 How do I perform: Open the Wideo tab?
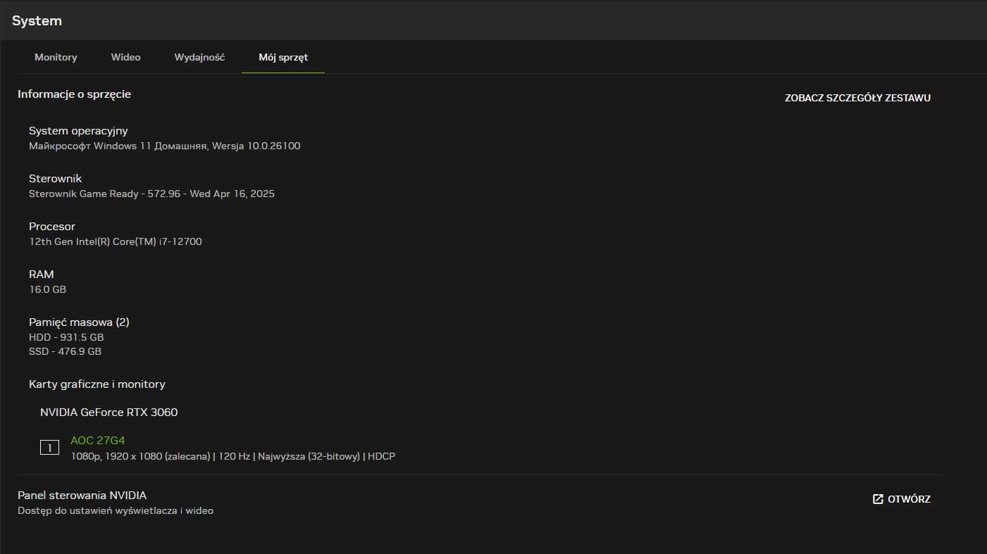[125, 57]
